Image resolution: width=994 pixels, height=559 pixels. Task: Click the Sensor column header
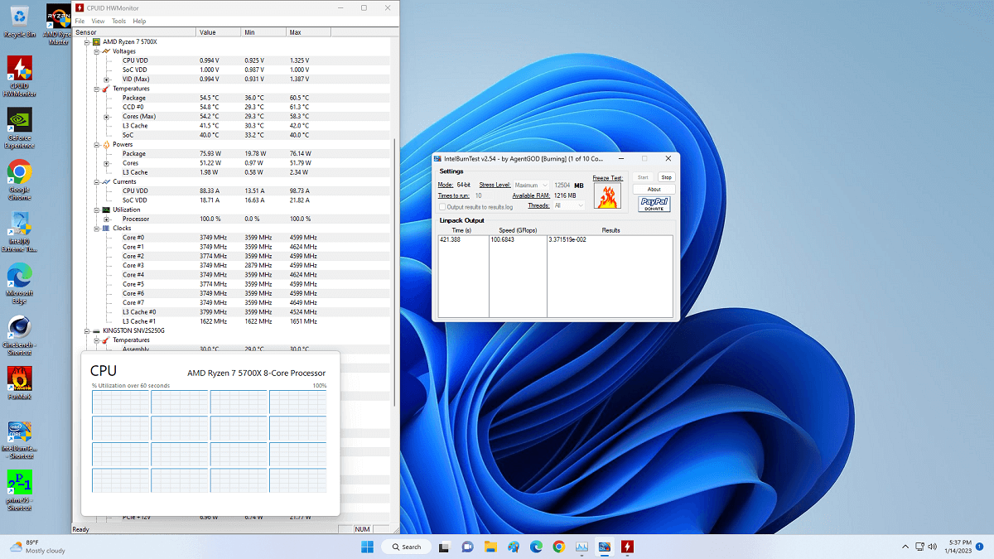click(134, 32)
